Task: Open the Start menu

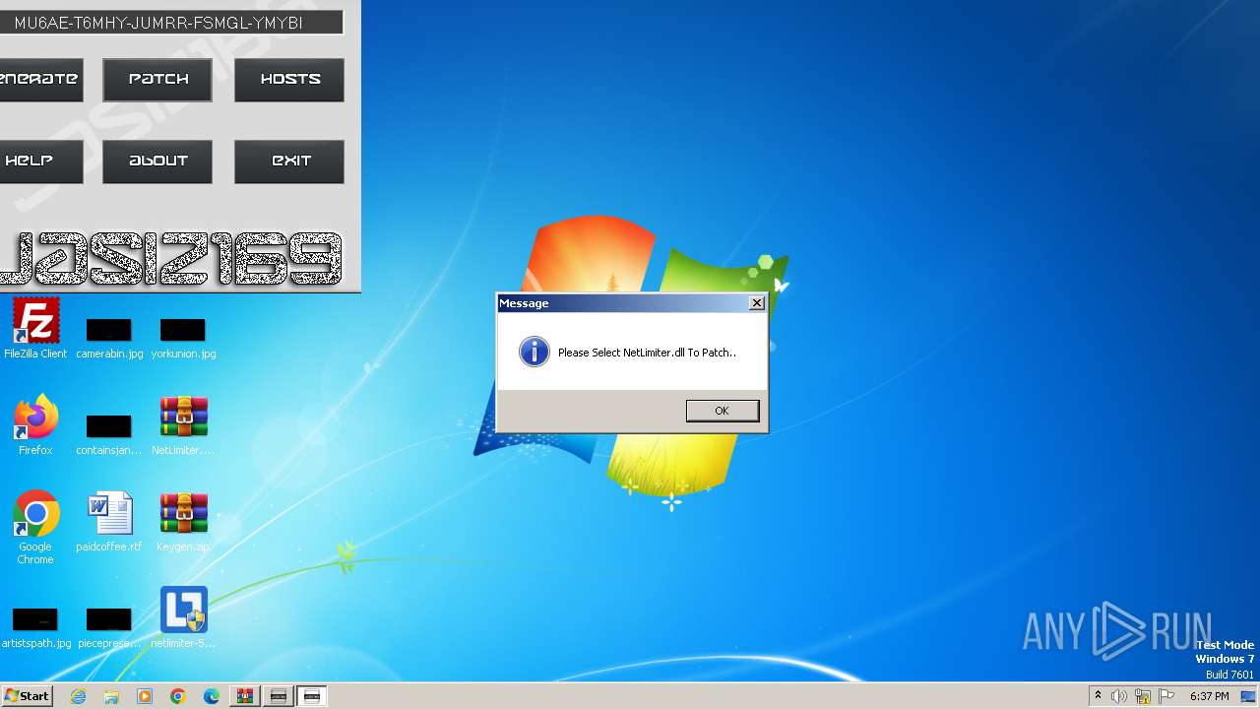Action: (x=27, y=696)
